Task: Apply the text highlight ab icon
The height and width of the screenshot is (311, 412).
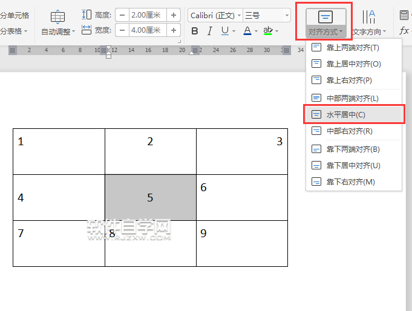Action: coord(268,31)
